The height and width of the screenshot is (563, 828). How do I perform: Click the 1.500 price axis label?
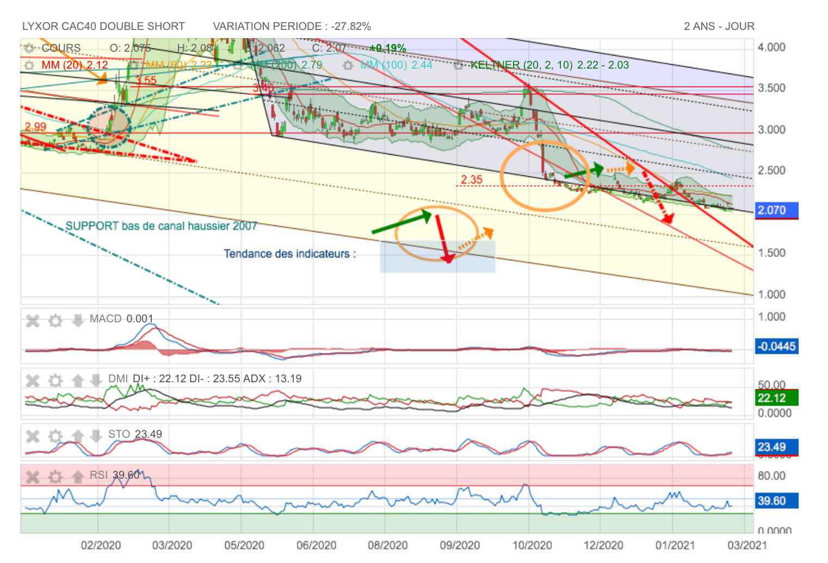click(771, 253)
